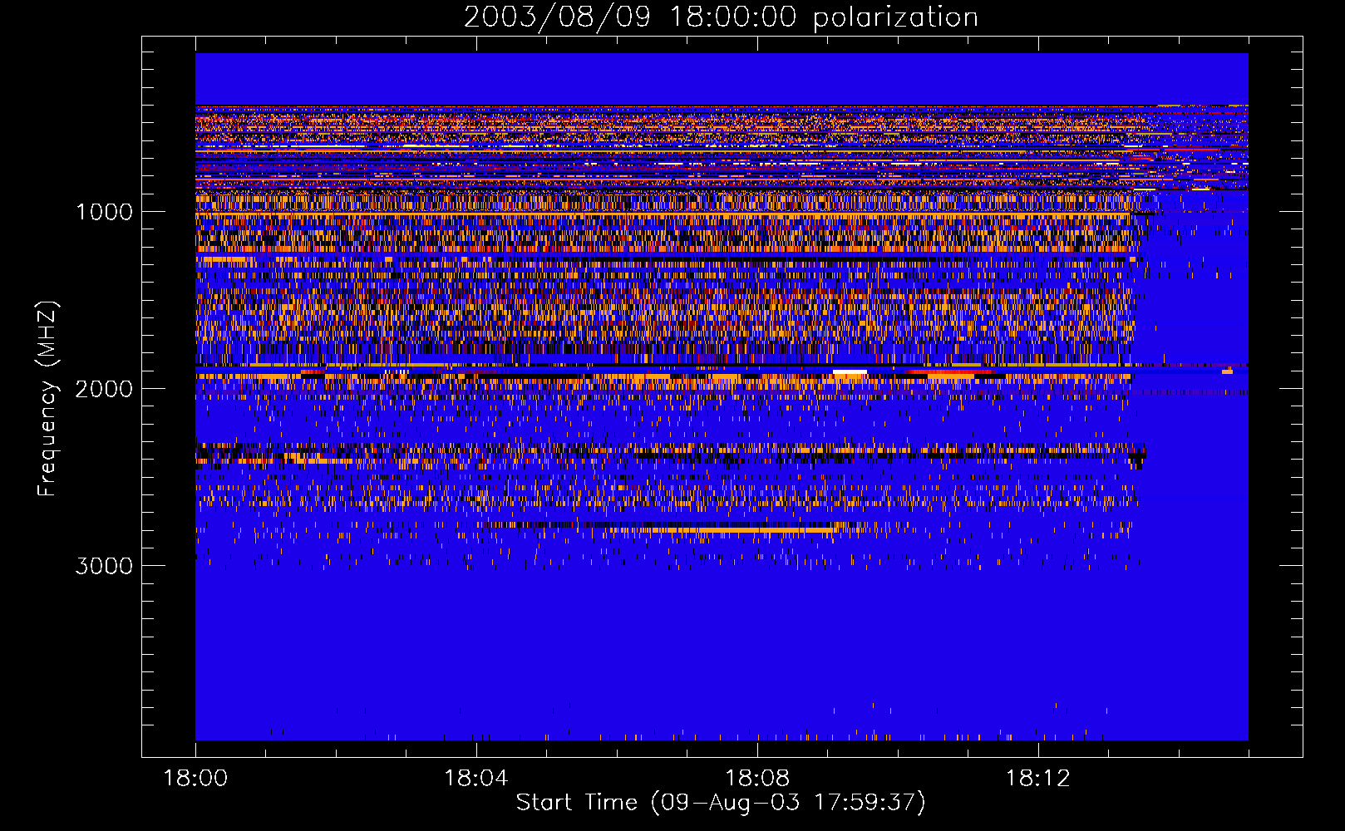The image size is (1345, 831).
Task: Click the 'Frequency (MHZ)' y-axis title
Action: [x=47, y=399]
